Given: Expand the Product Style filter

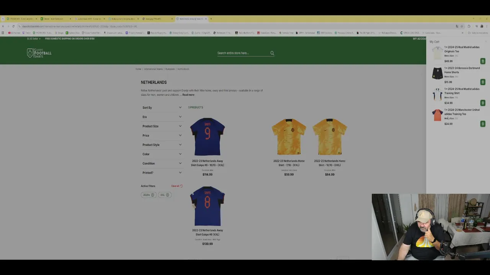Looking at the screenshot, I should 162,145.
